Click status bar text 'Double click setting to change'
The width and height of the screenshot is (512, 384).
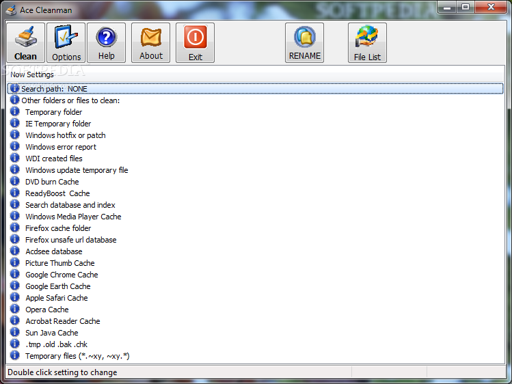(62, 372)
